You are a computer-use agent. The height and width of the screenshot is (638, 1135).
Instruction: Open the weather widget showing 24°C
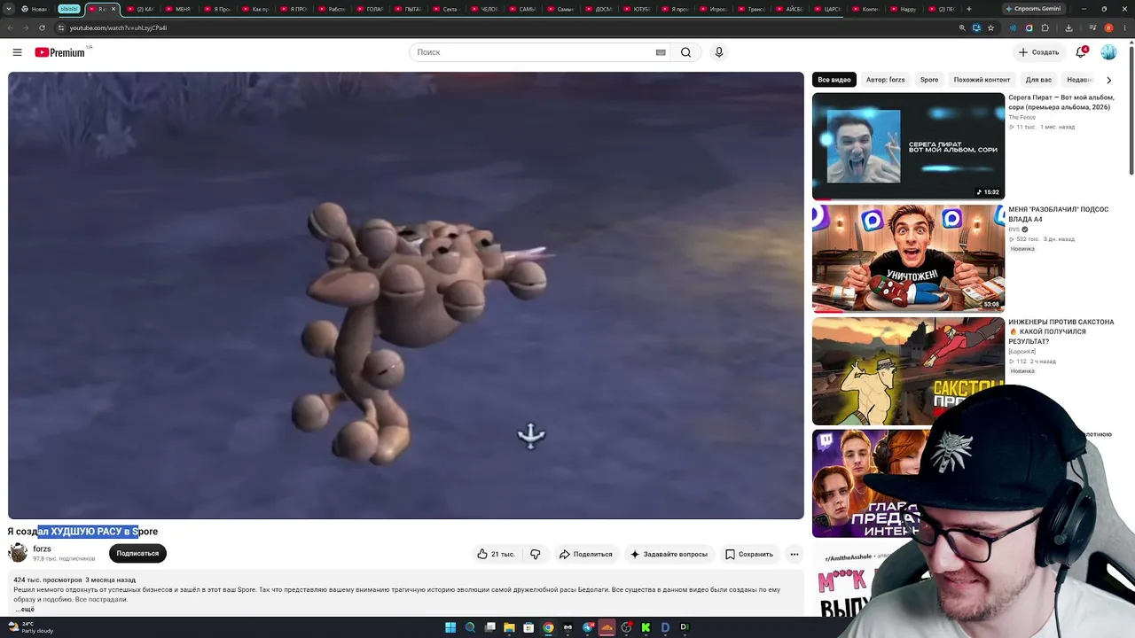point(31,627)
